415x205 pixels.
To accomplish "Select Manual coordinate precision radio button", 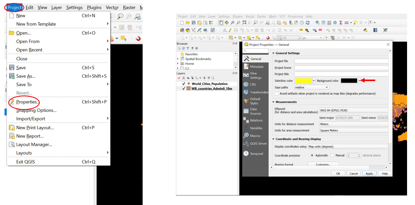I will coord(333,155).
